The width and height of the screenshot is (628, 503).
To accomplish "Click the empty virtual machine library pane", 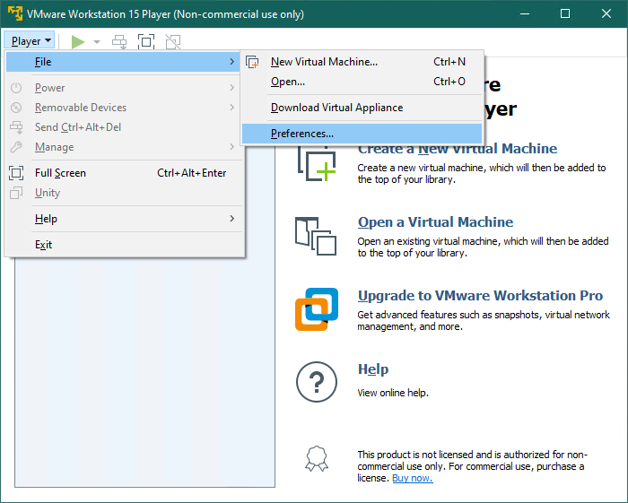I will coord(145,372).
